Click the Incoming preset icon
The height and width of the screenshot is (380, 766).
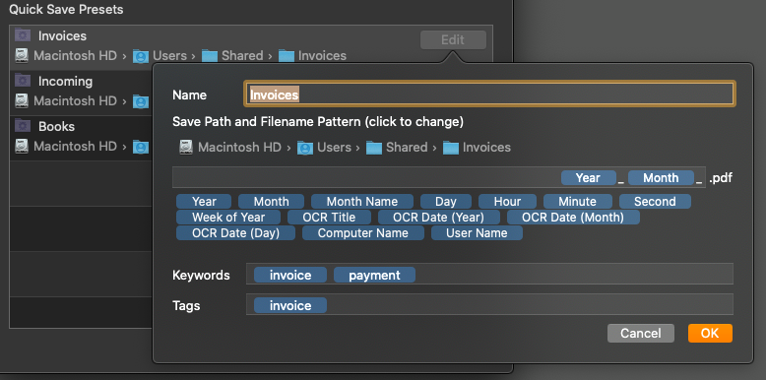(23, 80)
